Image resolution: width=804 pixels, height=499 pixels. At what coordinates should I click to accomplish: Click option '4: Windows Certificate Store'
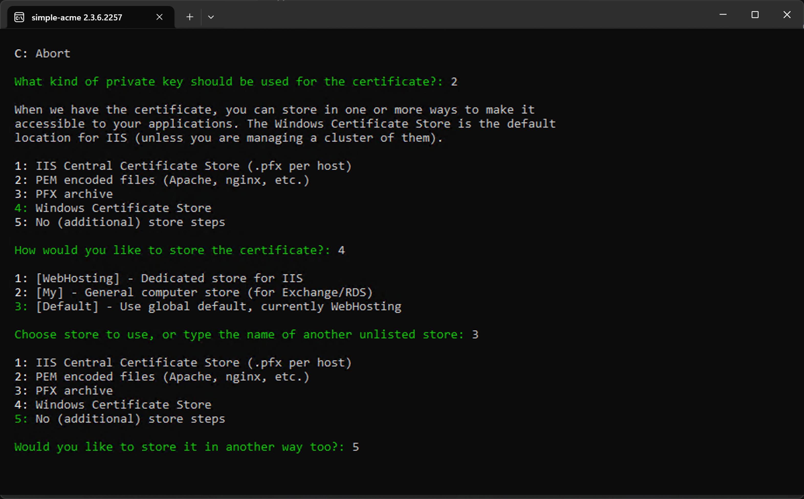[x=113, y=208]
